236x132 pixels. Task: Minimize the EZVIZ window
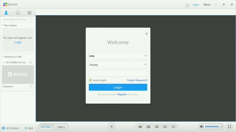tap(215, 4)
